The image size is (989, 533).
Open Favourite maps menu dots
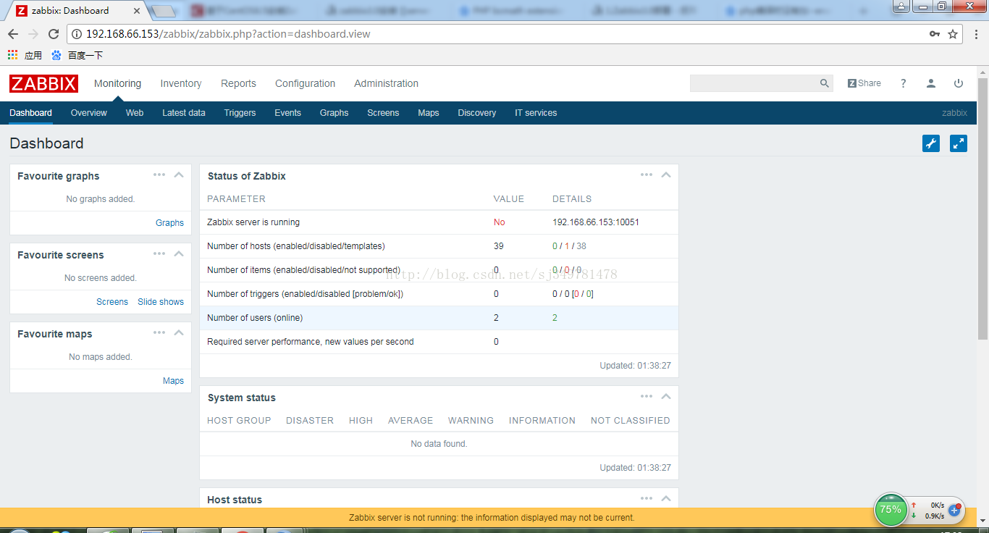[159, 332]
